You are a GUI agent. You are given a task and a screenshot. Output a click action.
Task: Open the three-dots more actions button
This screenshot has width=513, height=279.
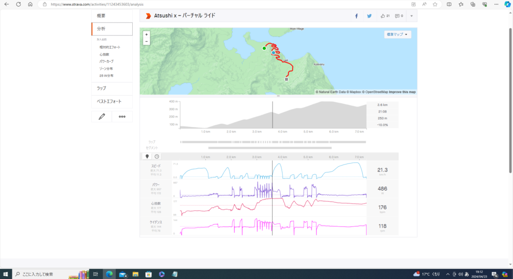point(122,116)
